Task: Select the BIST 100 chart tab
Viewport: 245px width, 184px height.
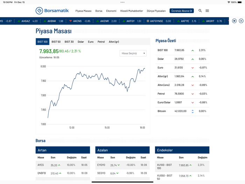Action: click(42, 42)
